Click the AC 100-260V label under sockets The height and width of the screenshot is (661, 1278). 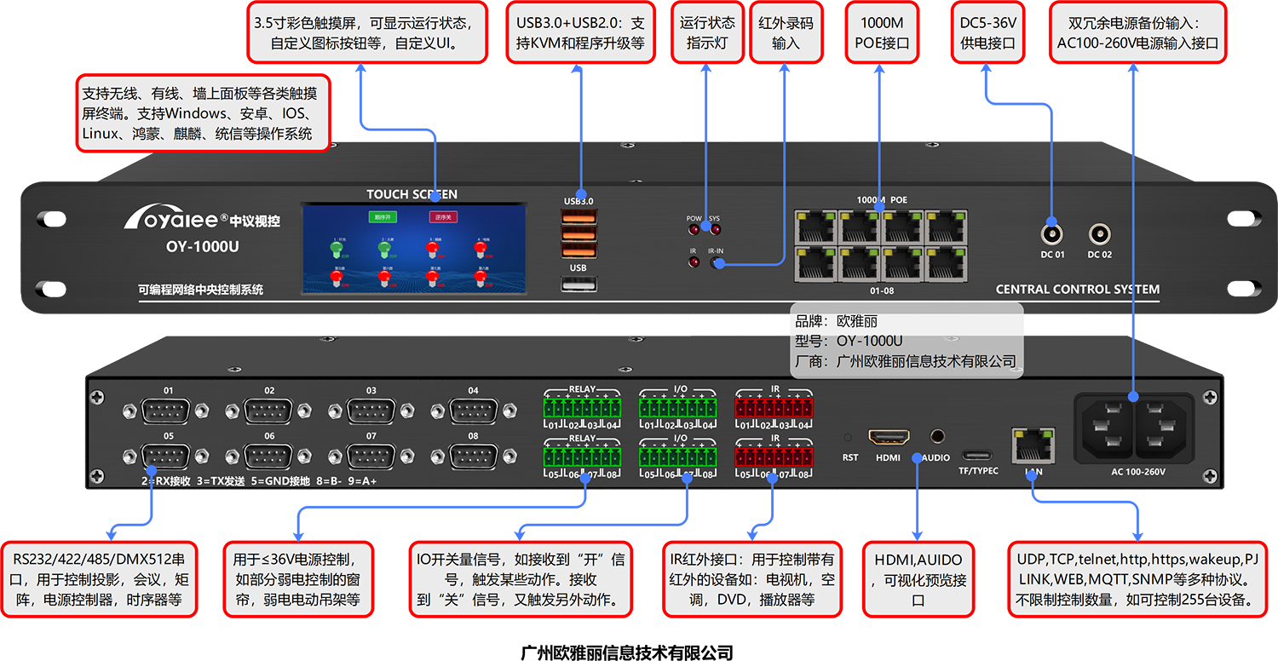coord(1137,471)
